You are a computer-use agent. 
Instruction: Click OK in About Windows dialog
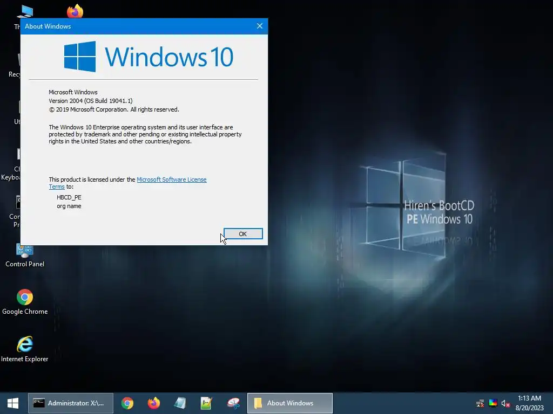(243, 234)
